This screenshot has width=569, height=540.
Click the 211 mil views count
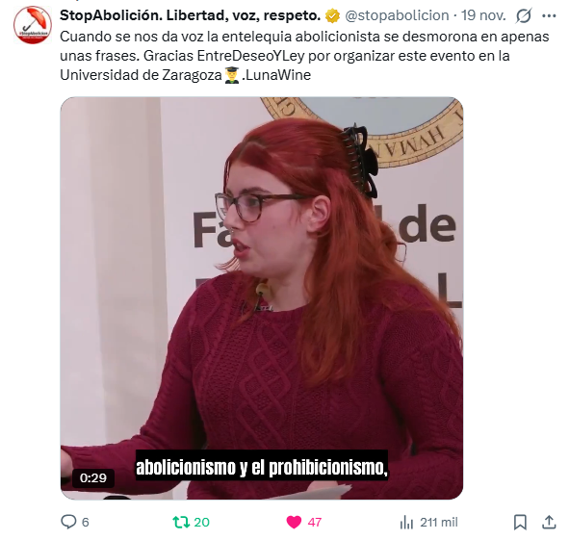439,523
